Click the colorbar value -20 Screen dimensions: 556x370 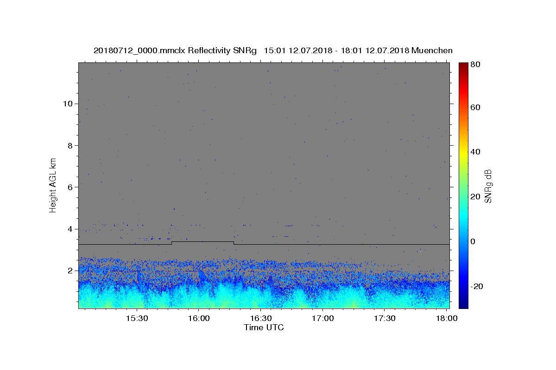477,286
